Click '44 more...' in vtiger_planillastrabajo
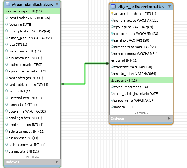This screenshot has height=168, width=187. [x=32, y=156]
